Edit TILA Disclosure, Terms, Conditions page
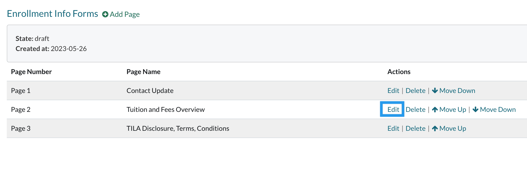Viewport: 527px width, 174px height. (393, 128)
